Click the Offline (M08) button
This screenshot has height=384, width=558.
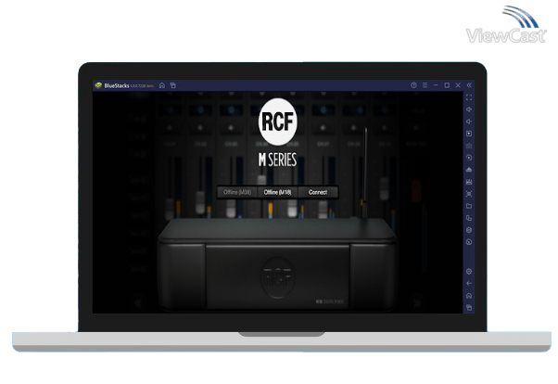coord(237,192)
